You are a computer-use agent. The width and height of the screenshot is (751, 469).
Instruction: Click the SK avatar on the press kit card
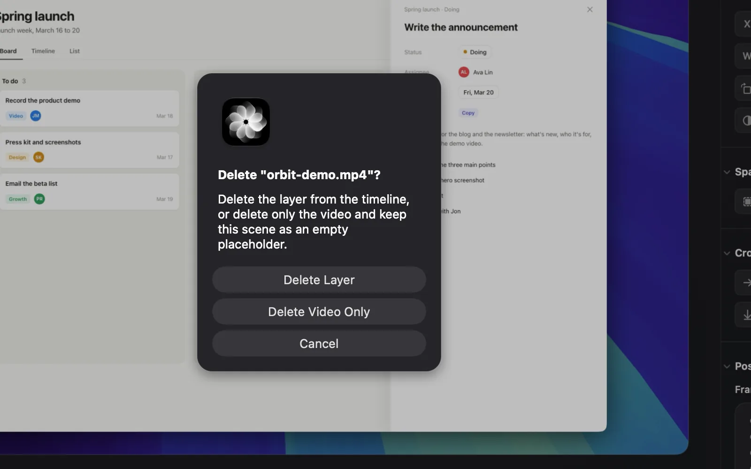[38, 158]
